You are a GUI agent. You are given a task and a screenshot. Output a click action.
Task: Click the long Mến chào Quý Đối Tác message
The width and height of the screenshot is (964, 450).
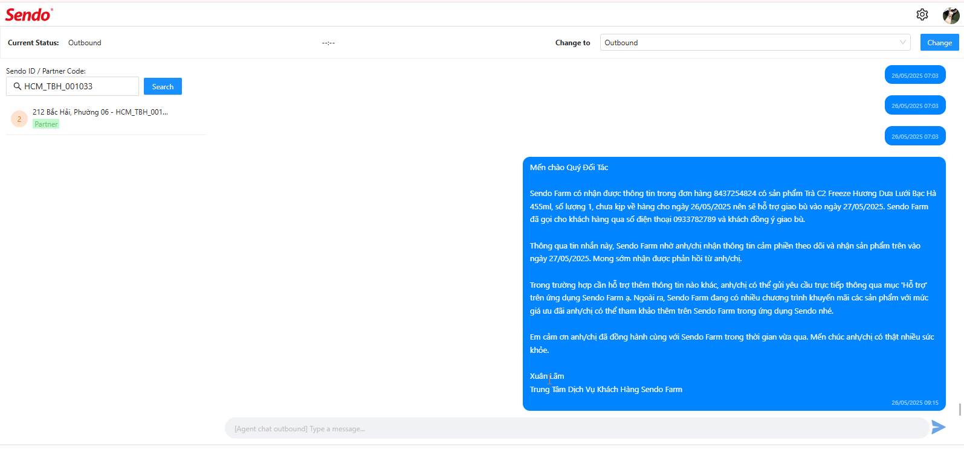click(734, 284)
